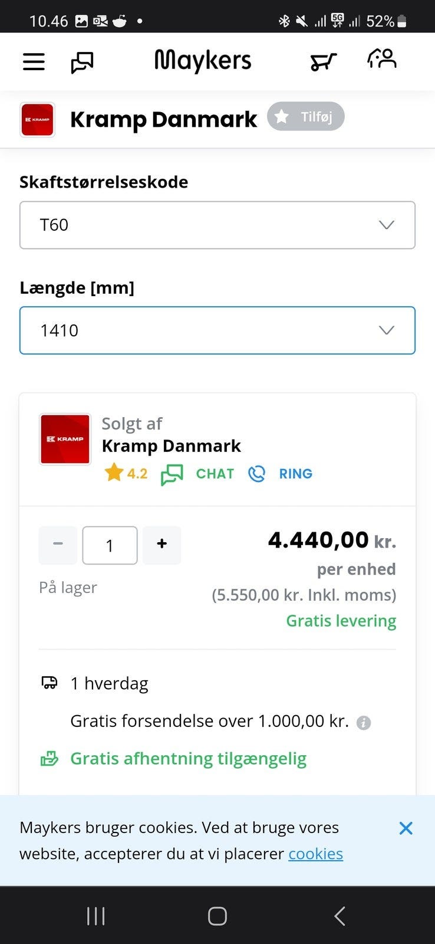Open the wheelbarrow shopping cart

pos(323,61)
